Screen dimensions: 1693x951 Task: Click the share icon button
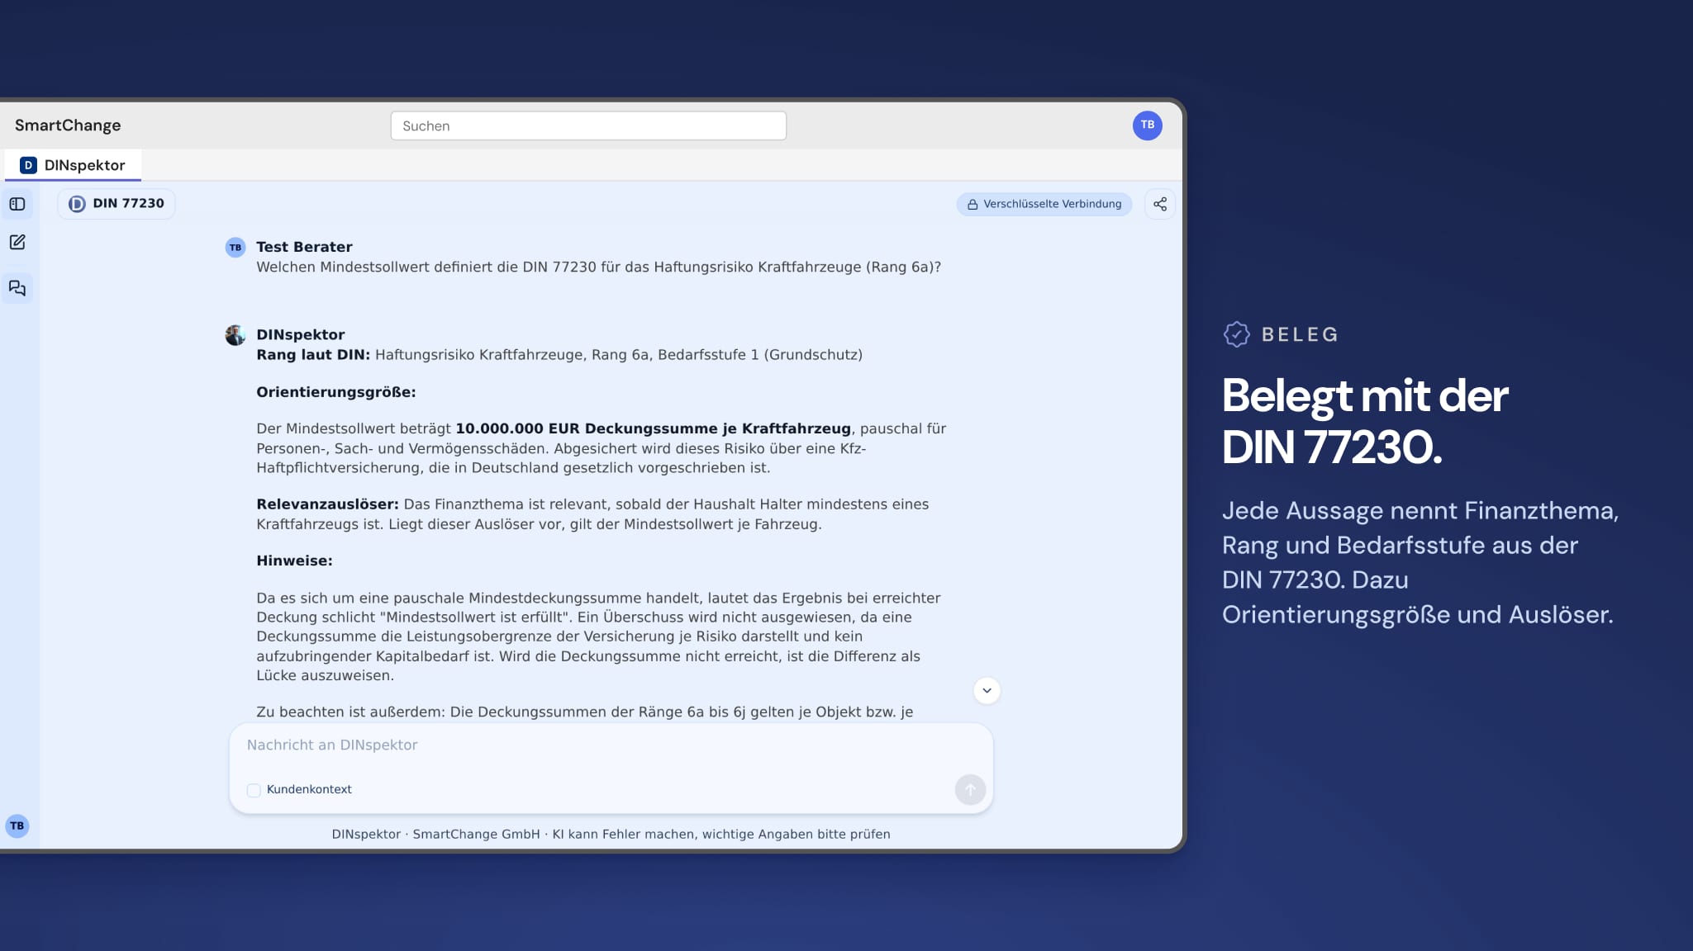click(1160, 204)
